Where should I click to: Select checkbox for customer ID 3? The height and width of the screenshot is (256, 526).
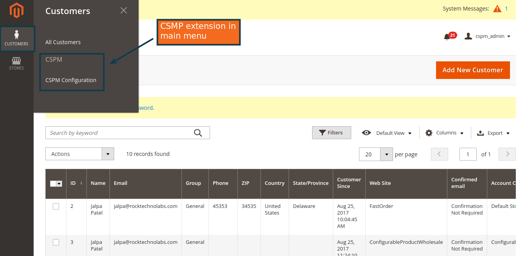click(56, 242)
